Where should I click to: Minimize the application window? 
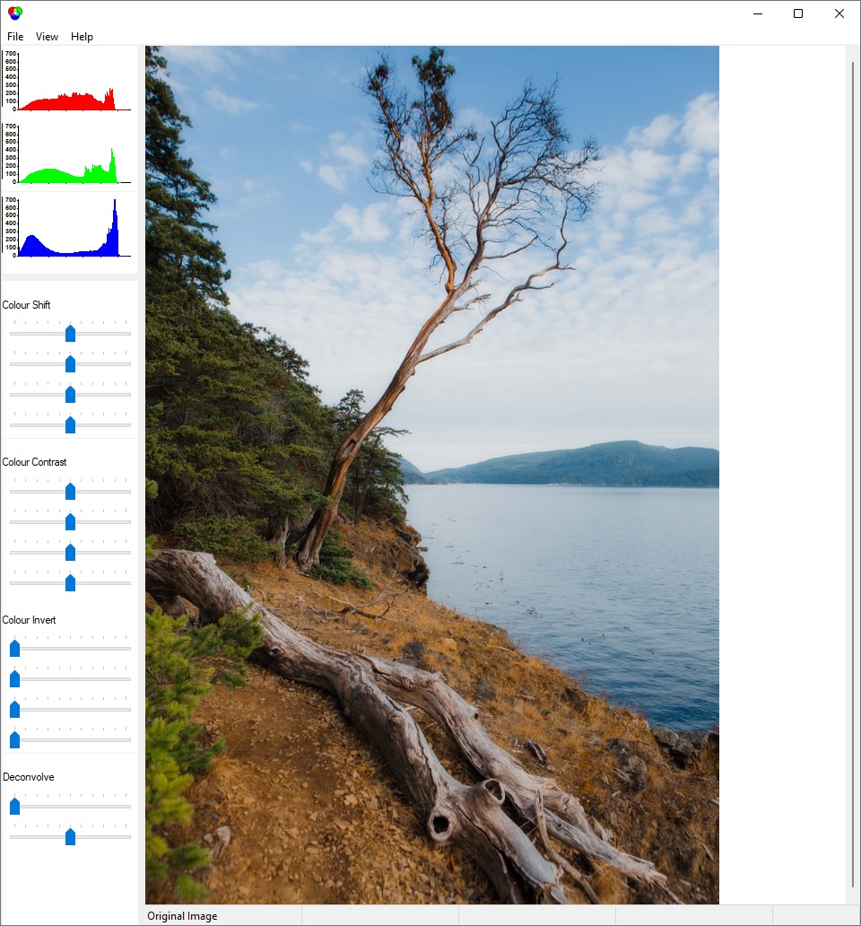(758, 13)
